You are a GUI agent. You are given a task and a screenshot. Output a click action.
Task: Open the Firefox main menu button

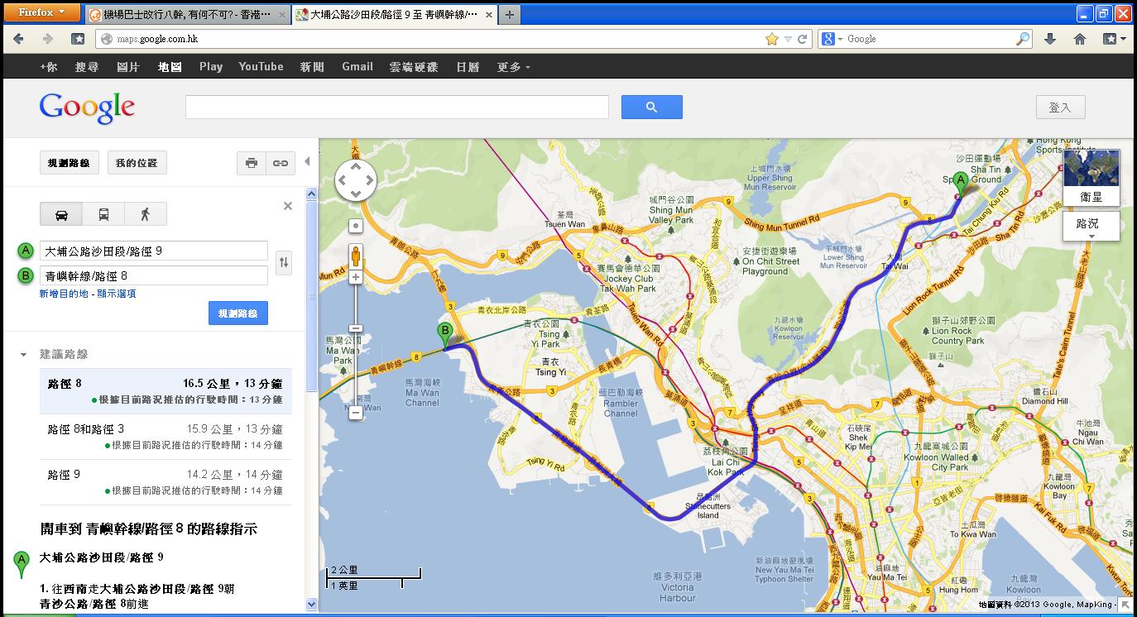[41, 12]
